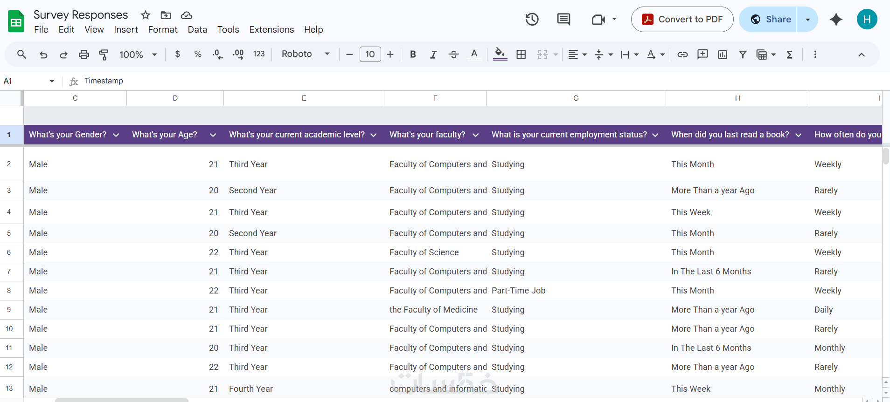The width and height of the screenshot is (890, 402).
Task: Open version history clock icon
Action: point(532,20)
